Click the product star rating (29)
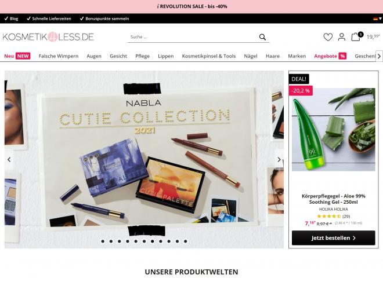 (333, 216)
